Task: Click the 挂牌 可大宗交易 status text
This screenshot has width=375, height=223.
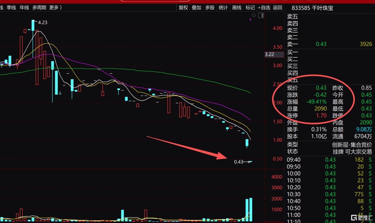Action: coord(352,151)
